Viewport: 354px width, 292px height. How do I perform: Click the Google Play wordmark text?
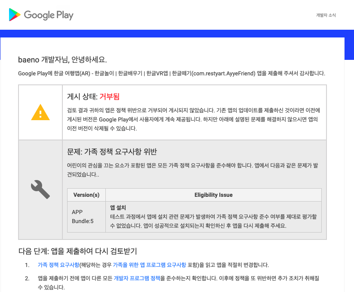pyautogui.click(x=49, y=15)
